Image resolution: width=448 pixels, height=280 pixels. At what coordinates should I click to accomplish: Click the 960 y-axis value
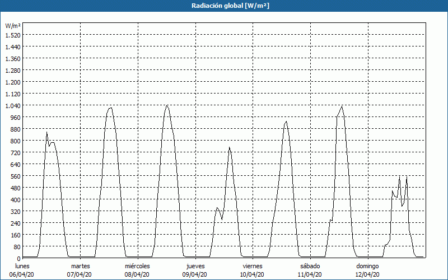click(x=16, y=118)
